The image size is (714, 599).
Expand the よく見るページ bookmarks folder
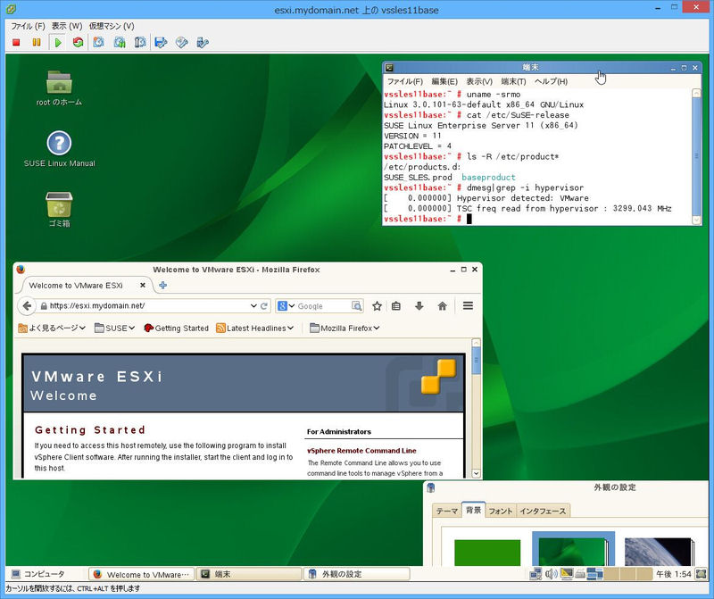(52, 328)
